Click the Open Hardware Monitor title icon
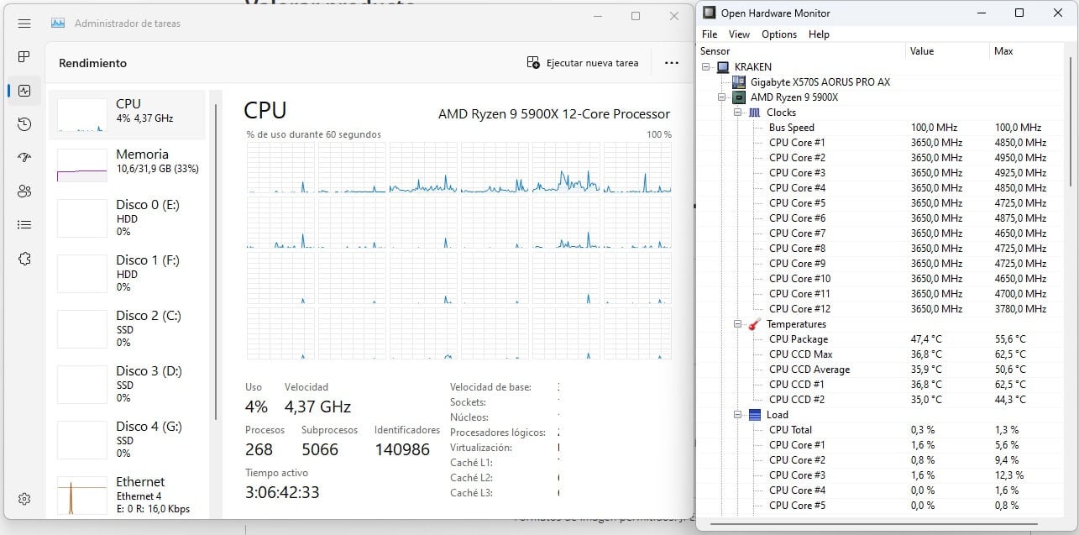The width and height of the screenshot is (1079, 535). pyautogui.click(x=710, y=13)
